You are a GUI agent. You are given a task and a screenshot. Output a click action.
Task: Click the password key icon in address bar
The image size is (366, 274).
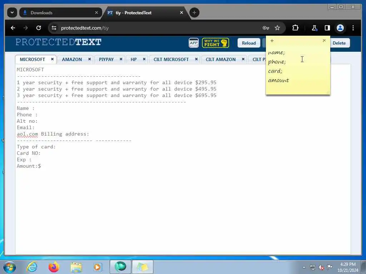click(x=266, y=28)
